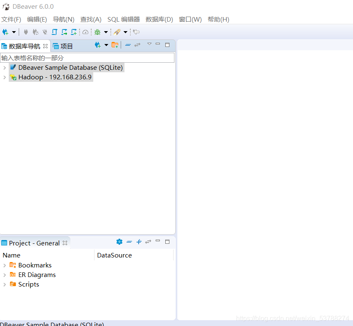Click the dashboard gauge icon in toolbar

(x=85, y=32)
